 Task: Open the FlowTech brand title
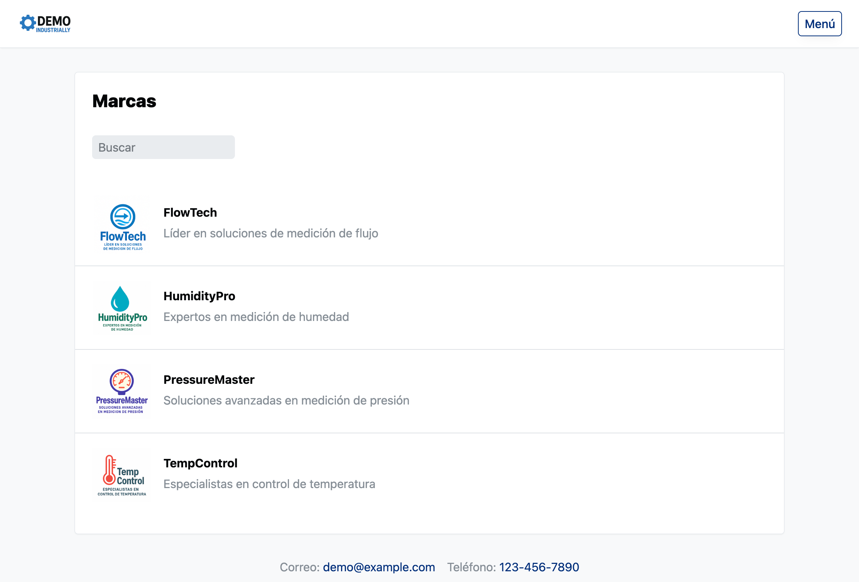(x=190, y=213)
